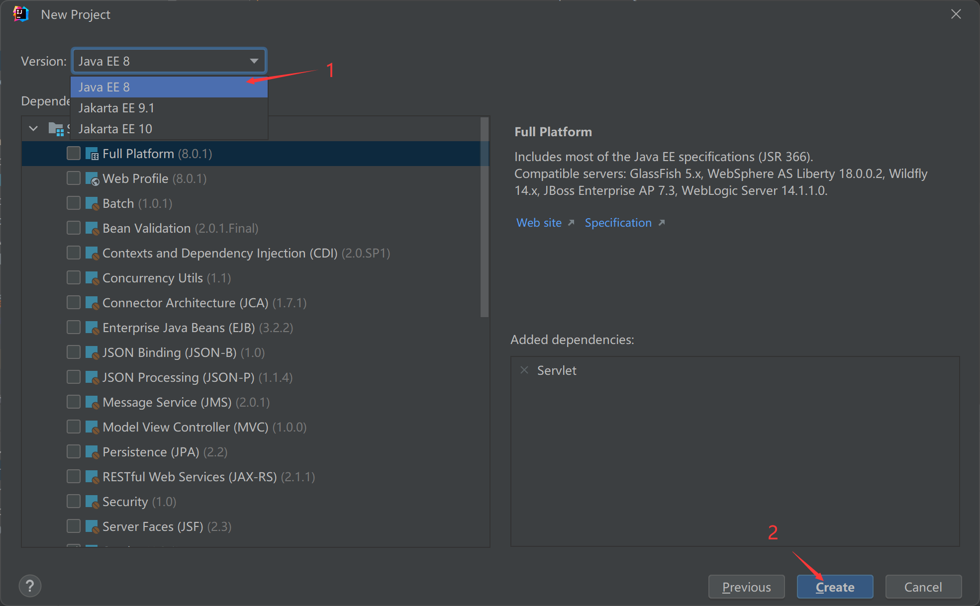980x606 pixels.
Task: Check the Concurrency Utils checkbox
Action: tap(74, 277)
